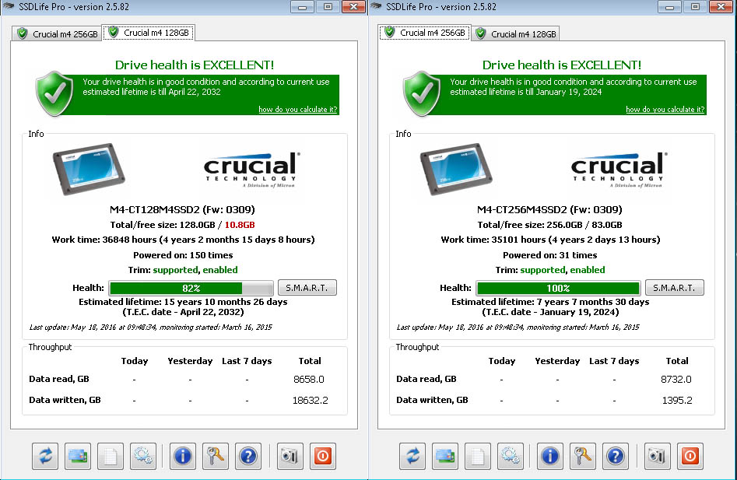Click the refresh icon in the 256GB drive window
Screen dimensions: 737x480
point(412,456)
